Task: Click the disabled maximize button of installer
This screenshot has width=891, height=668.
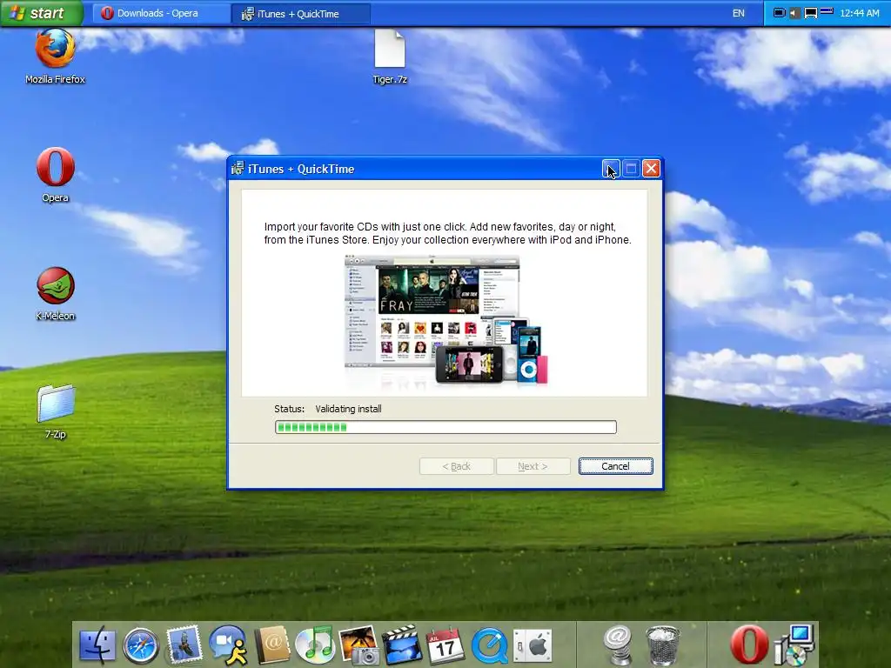Action: click(631, 169)
